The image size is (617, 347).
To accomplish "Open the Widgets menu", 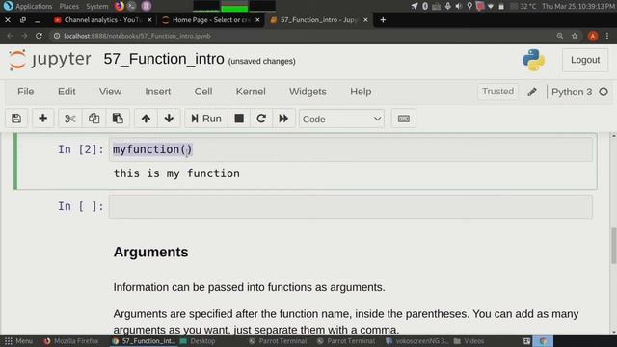I will (308, 92).
